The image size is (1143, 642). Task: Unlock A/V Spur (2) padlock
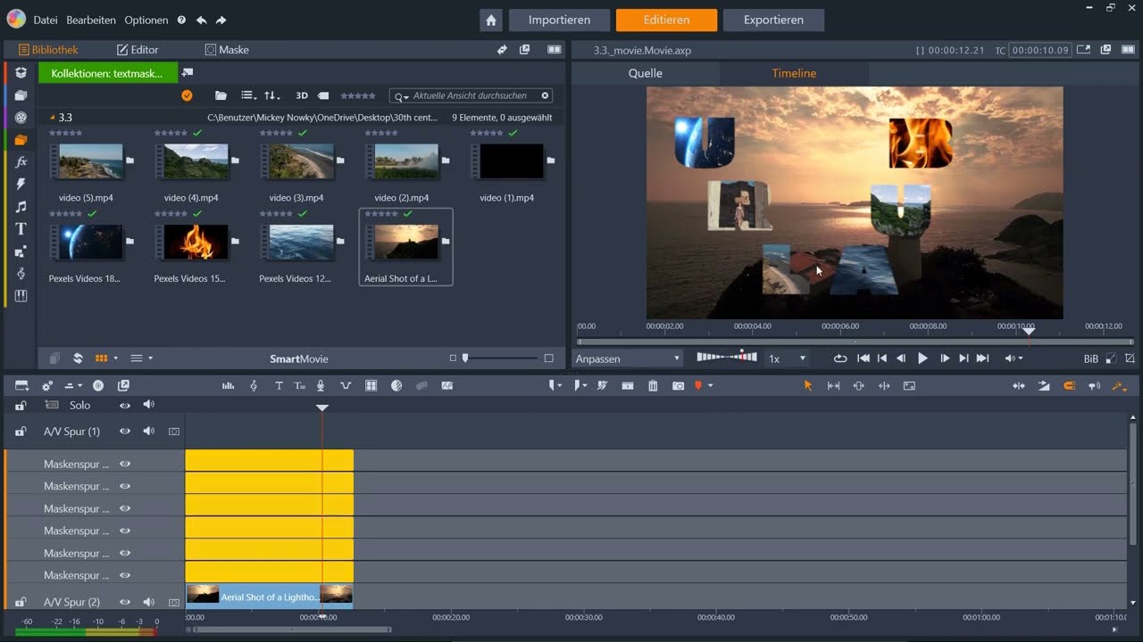click(21, 602)
